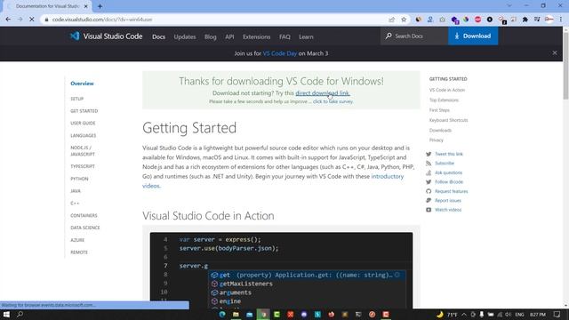The width and height of the screenshot is (569, 320).
Task: Click Twitter icon beside Tweet this link
Action: pos(429,154)
